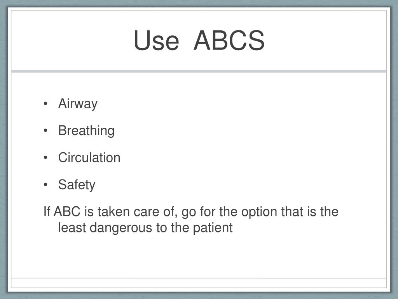Image resolution: width=398 pixels, height=299 pixels.
Task: Click the empty footer box at slide bottom
Action: (x=199, y=283)
